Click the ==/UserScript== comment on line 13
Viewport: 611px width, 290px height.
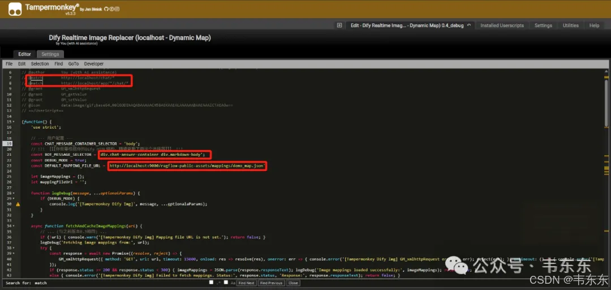pyautogui.click(x=43, y=110)
